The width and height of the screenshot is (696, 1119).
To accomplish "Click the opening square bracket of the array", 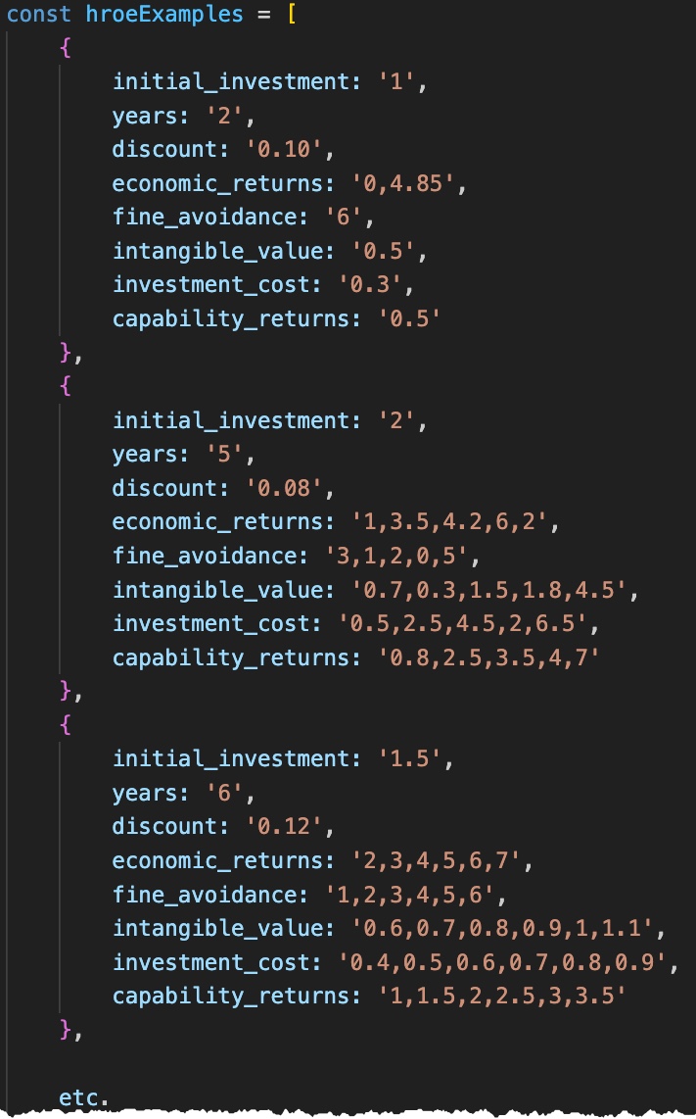I will point(291,14).
